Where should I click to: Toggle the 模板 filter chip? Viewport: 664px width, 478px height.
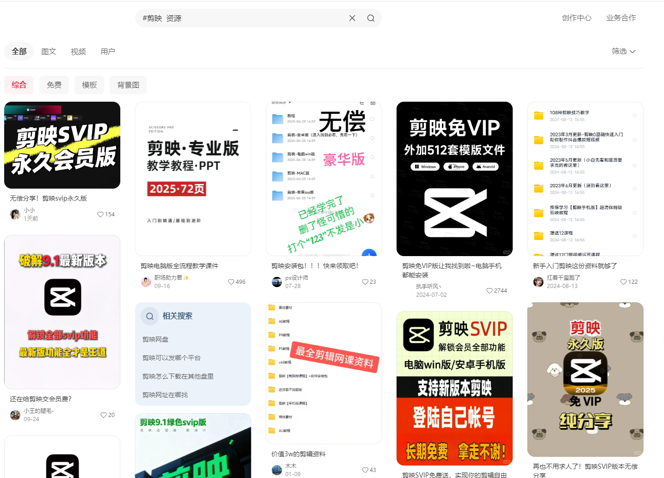point(89,85)
